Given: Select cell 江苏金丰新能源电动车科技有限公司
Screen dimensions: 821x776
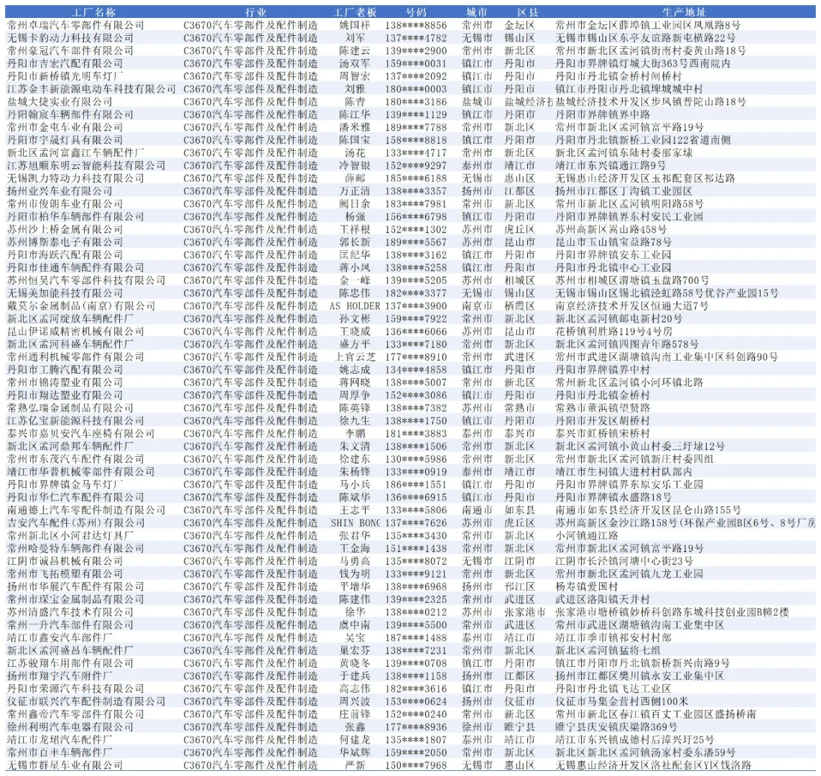Looking at the screenshot, I should pos(91,89).
